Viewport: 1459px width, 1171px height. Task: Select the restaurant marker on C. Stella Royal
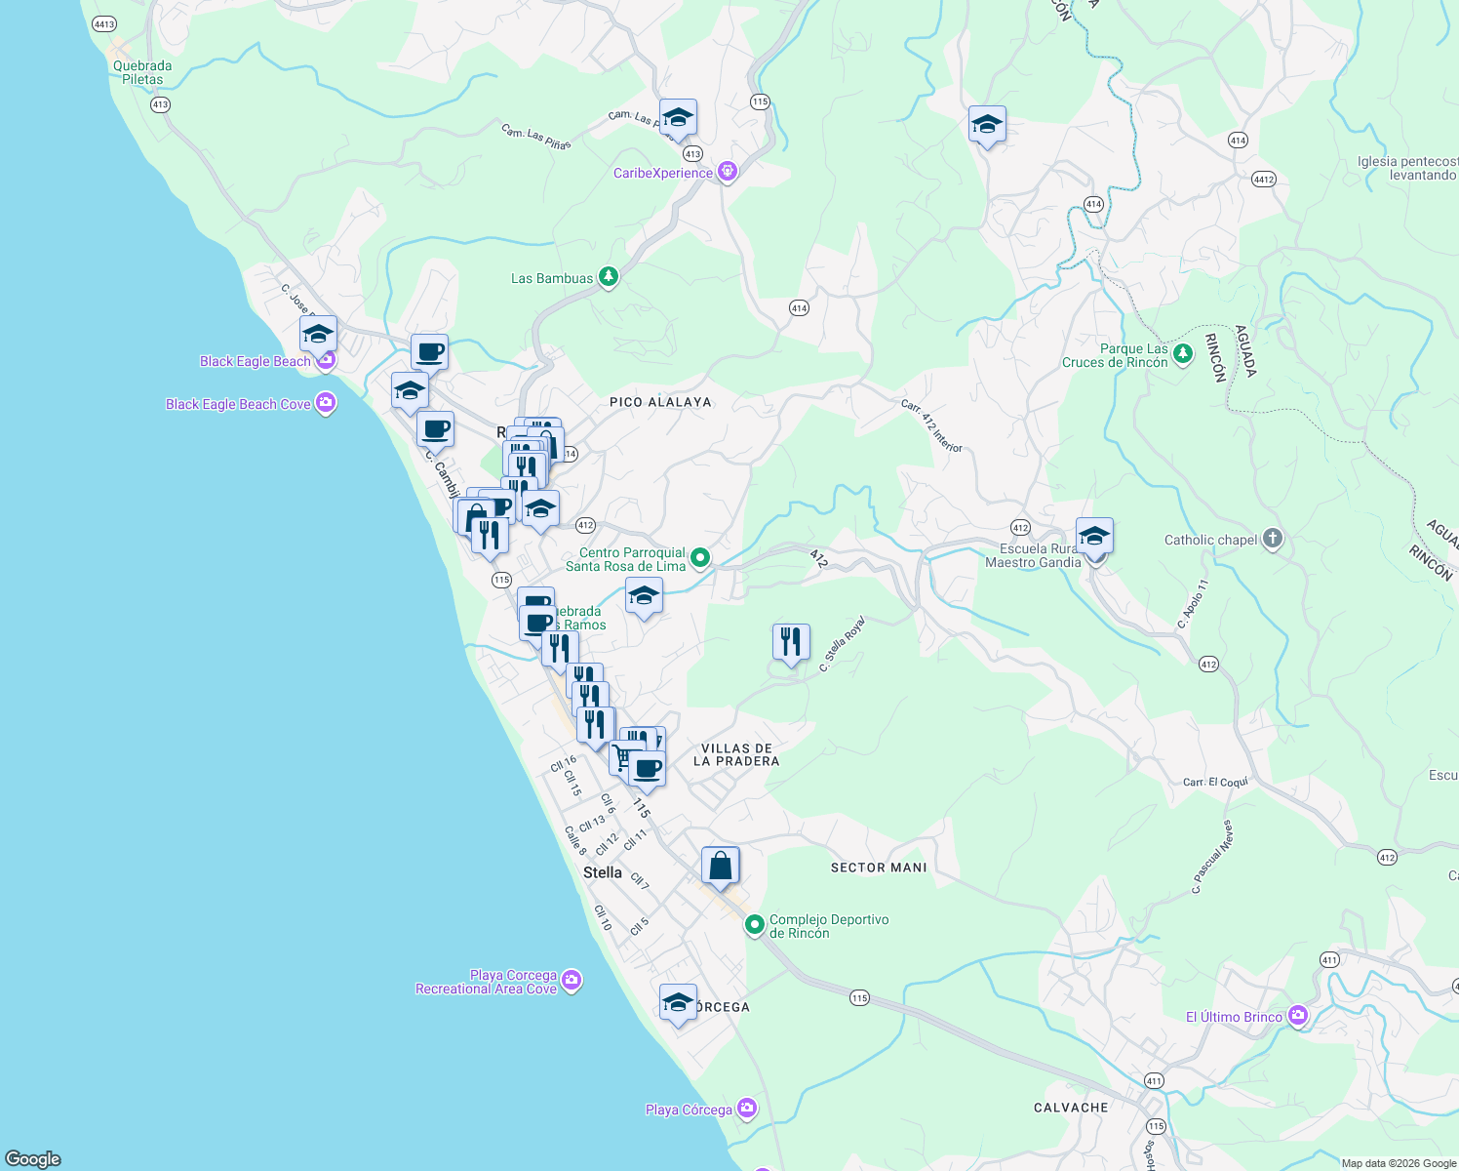tap(791, 641)
